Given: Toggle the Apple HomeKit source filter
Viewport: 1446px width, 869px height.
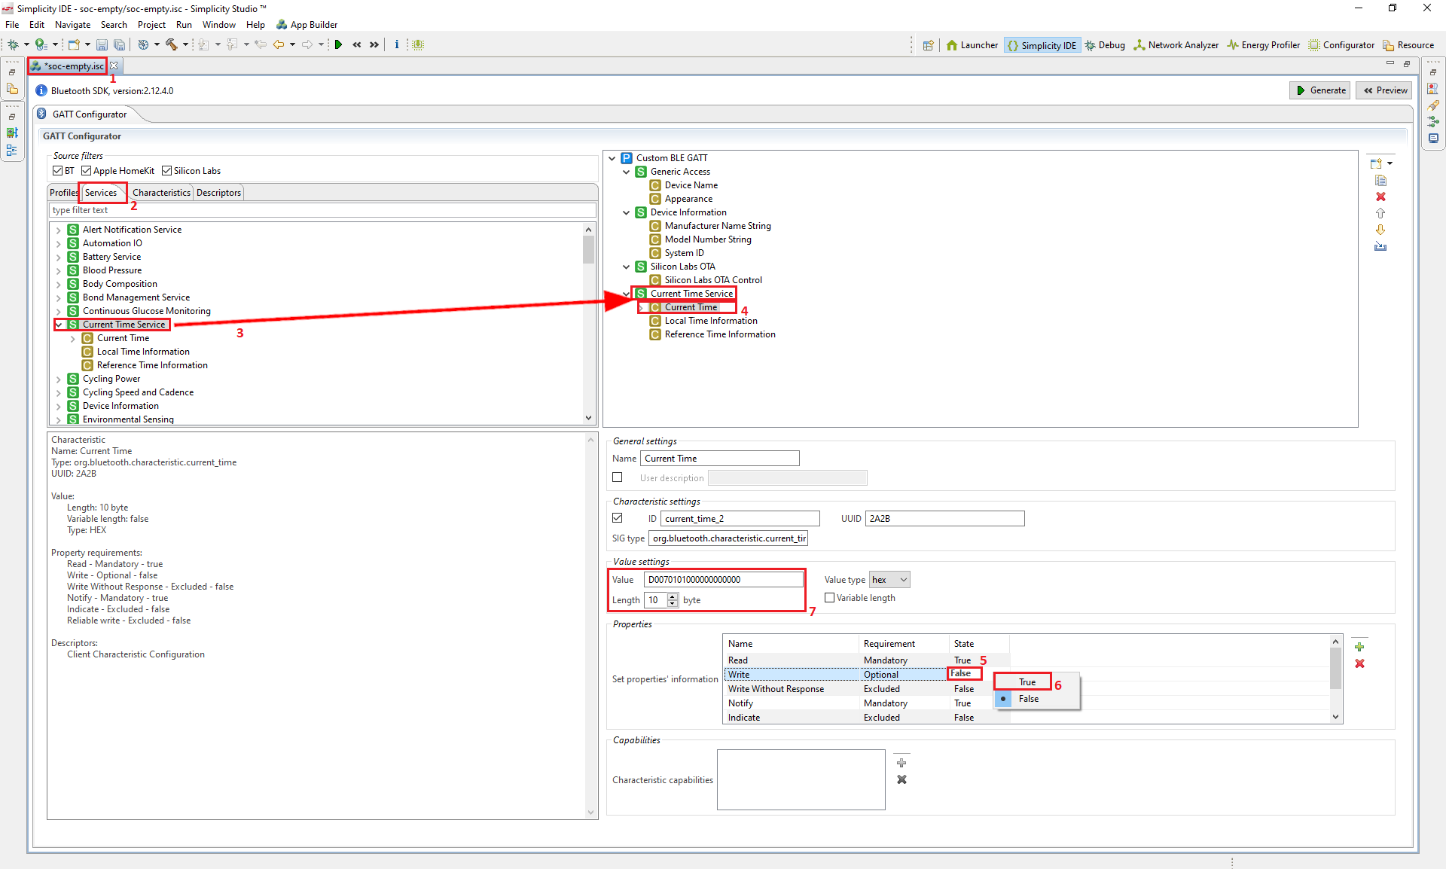Looking at the screenshot, I should click(x=87, y=171).
